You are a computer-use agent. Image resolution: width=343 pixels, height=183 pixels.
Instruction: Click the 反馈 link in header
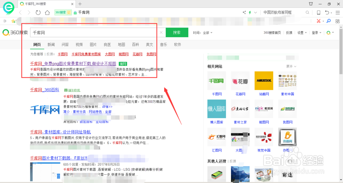tap(289, 33)
